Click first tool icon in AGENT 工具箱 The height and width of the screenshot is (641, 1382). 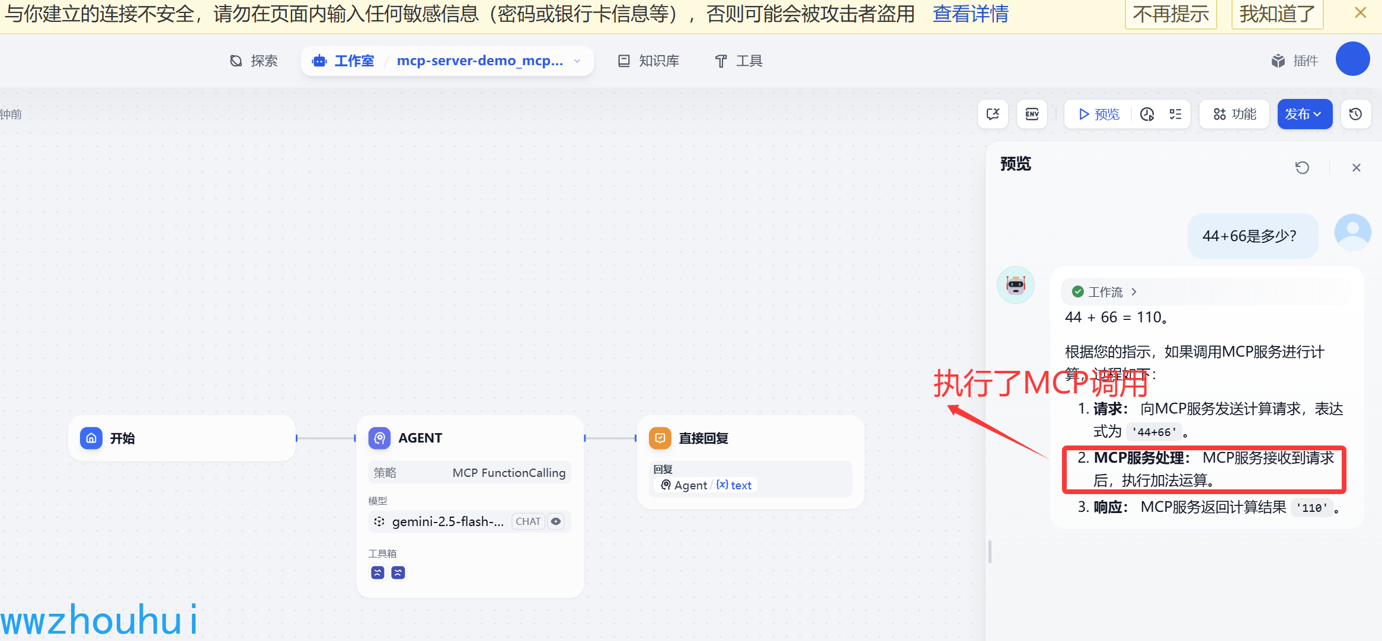coord(378,572)
